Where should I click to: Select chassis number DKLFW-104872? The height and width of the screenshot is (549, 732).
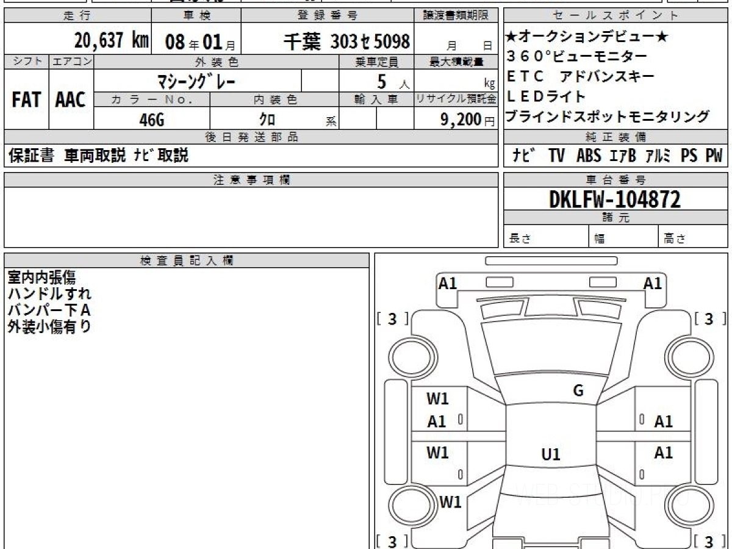[x=615, y=199]
